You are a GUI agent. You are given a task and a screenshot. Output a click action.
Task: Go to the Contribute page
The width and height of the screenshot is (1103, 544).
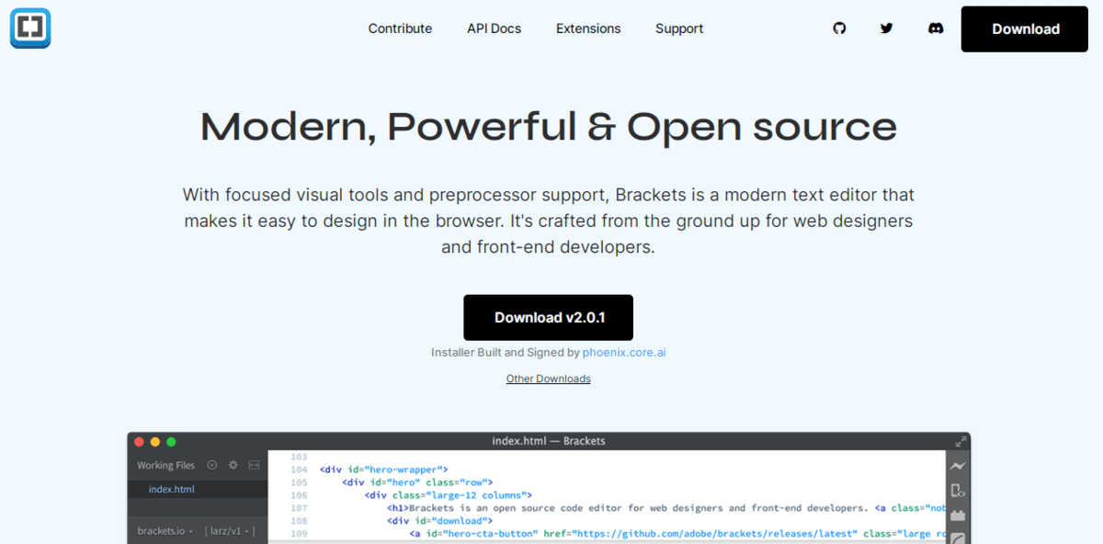pyautogui.click(x=400, y=28)
